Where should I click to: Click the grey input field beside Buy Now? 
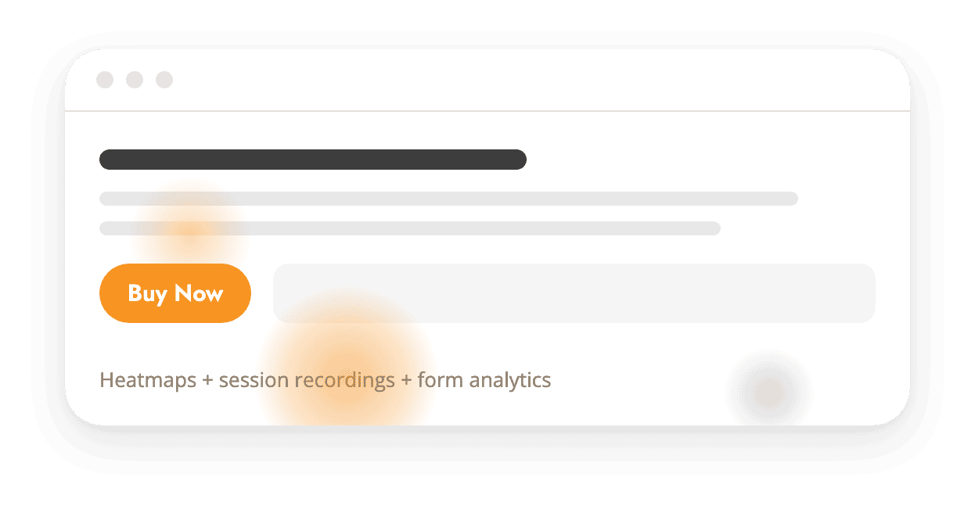(574, 293)
